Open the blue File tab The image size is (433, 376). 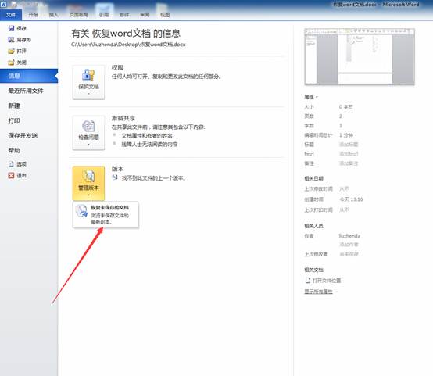tap(11, 15)
